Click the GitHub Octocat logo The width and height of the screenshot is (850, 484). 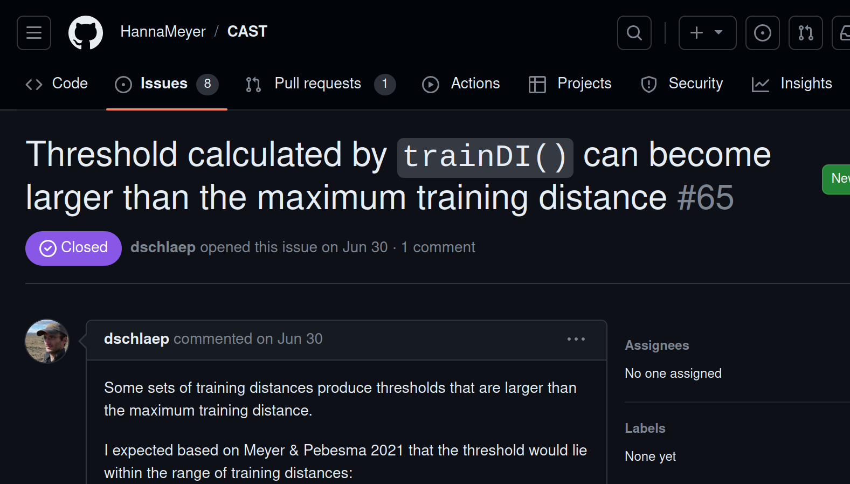pyautogui.click(x=86, y=33)
